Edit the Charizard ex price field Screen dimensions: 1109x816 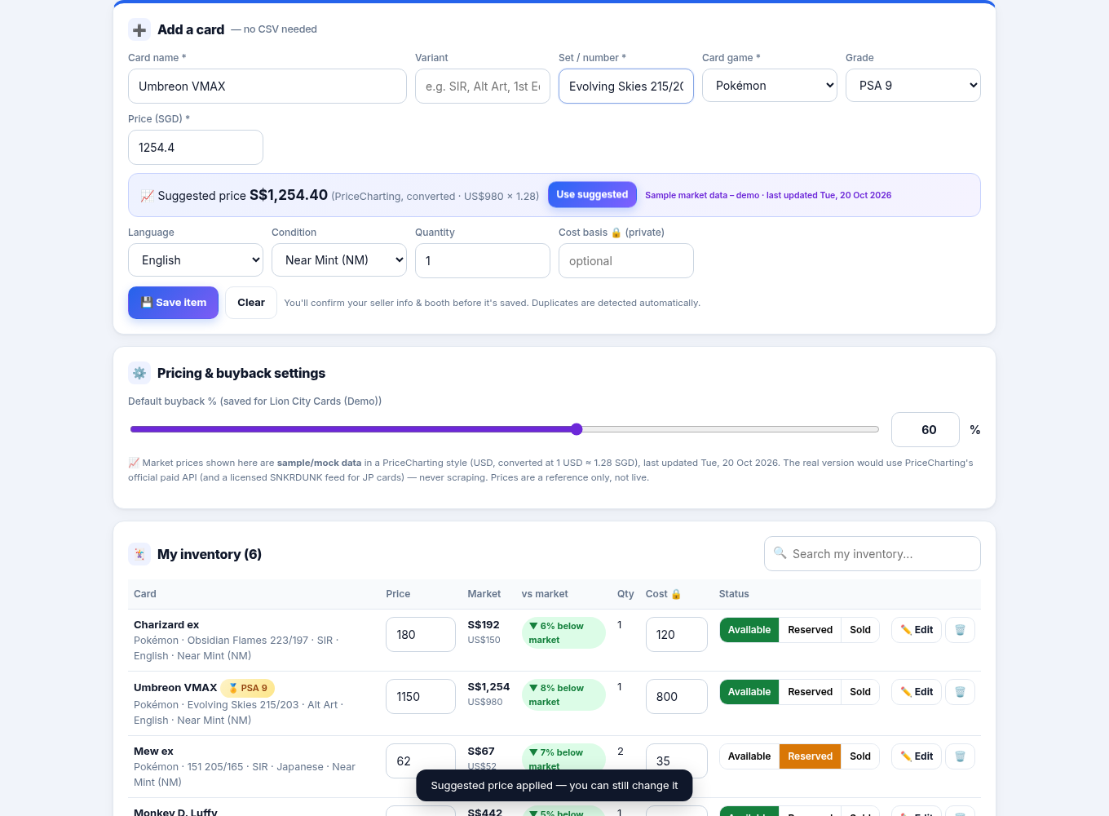[x=421, y=635]
